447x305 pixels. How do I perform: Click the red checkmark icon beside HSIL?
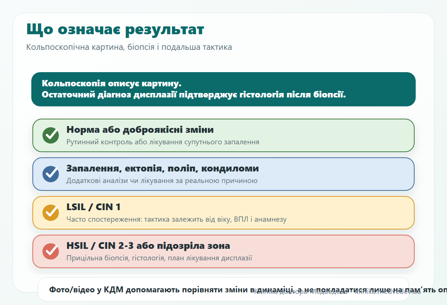click(x=51, y=251)
